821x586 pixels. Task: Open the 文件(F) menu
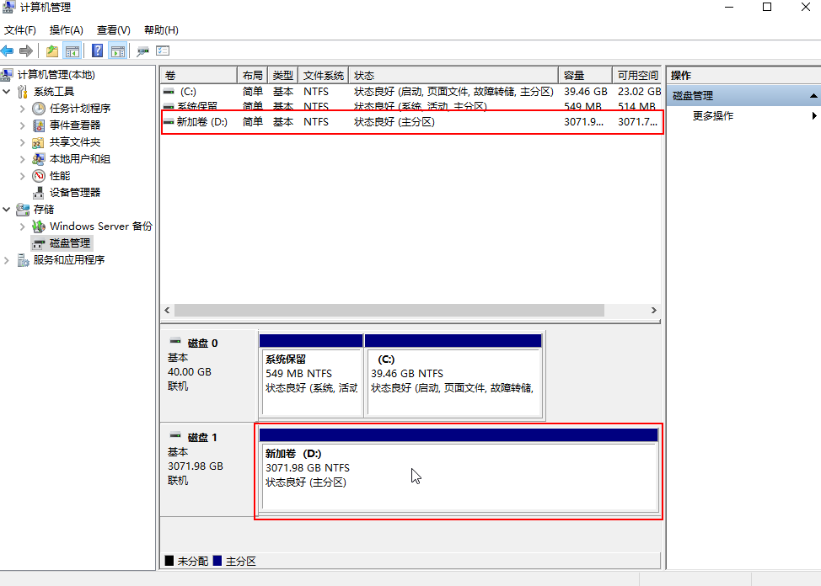click(20, 30)
